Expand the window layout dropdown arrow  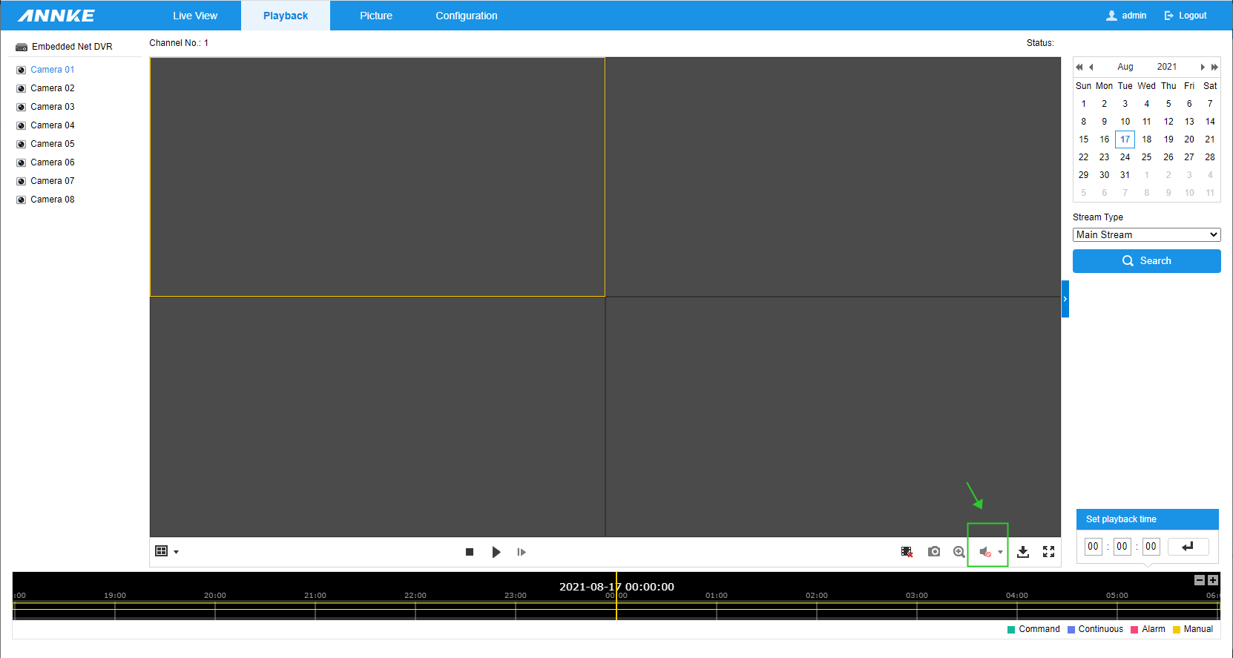coord(176,552)
